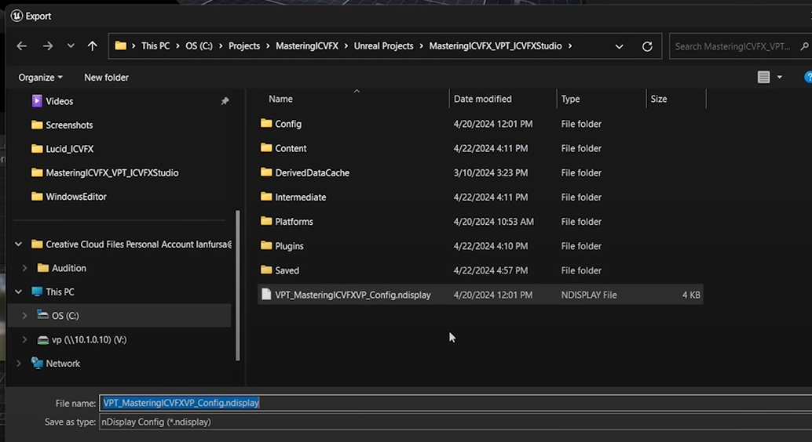
Task: Select Videos in the sidebar
Action: (59, 101)
